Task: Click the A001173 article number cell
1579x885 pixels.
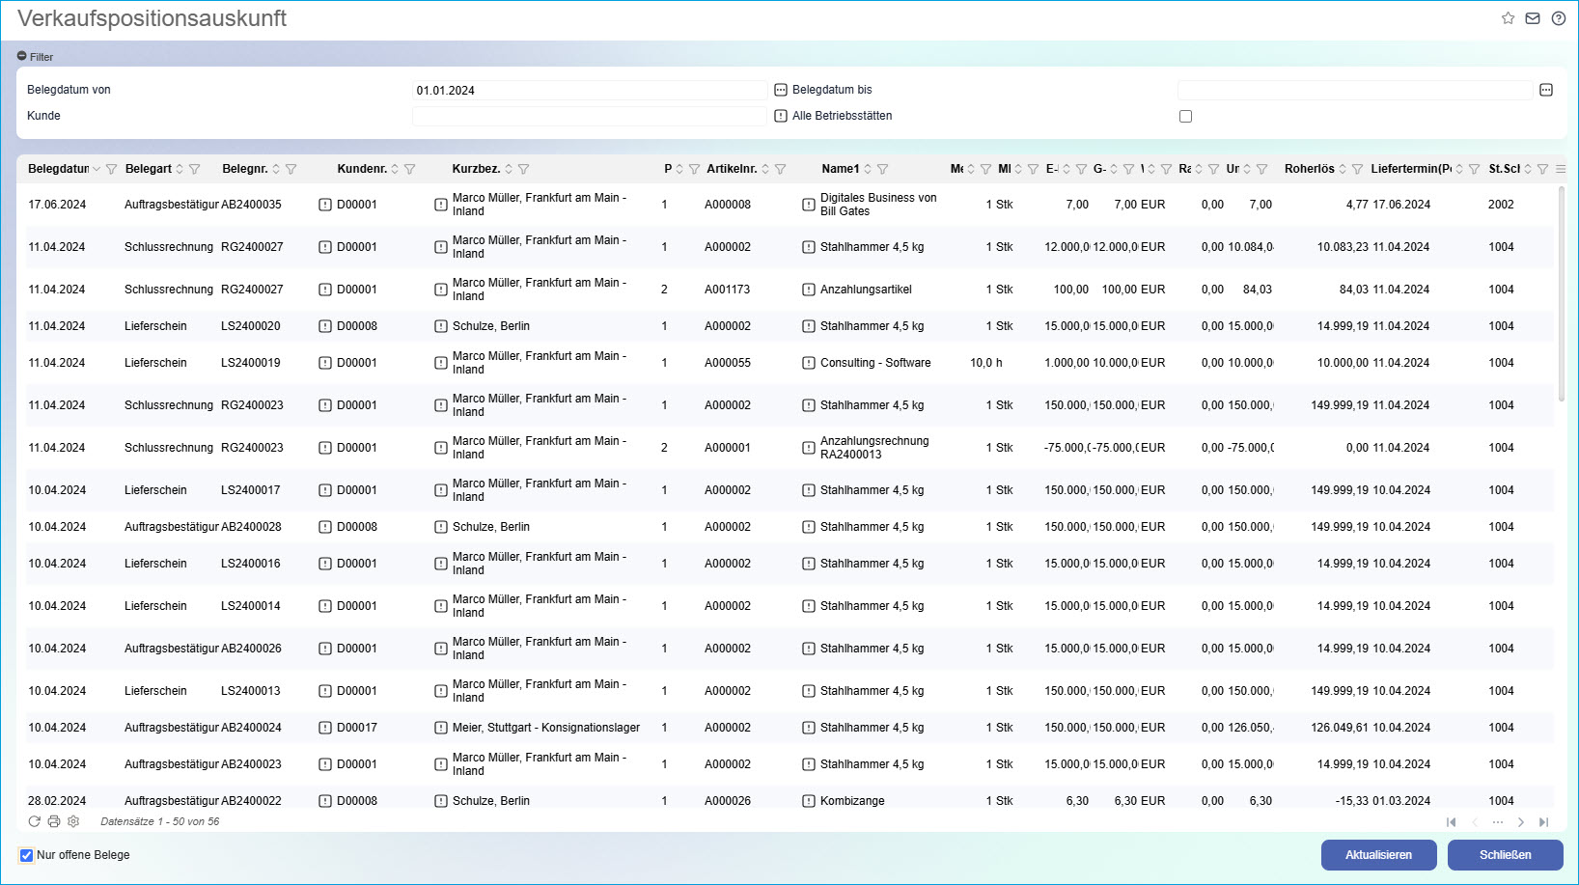Action: tap(727, 290)
